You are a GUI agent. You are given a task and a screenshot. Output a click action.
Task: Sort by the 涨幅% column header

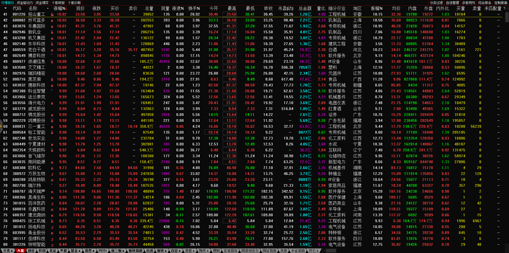point(59,8)
